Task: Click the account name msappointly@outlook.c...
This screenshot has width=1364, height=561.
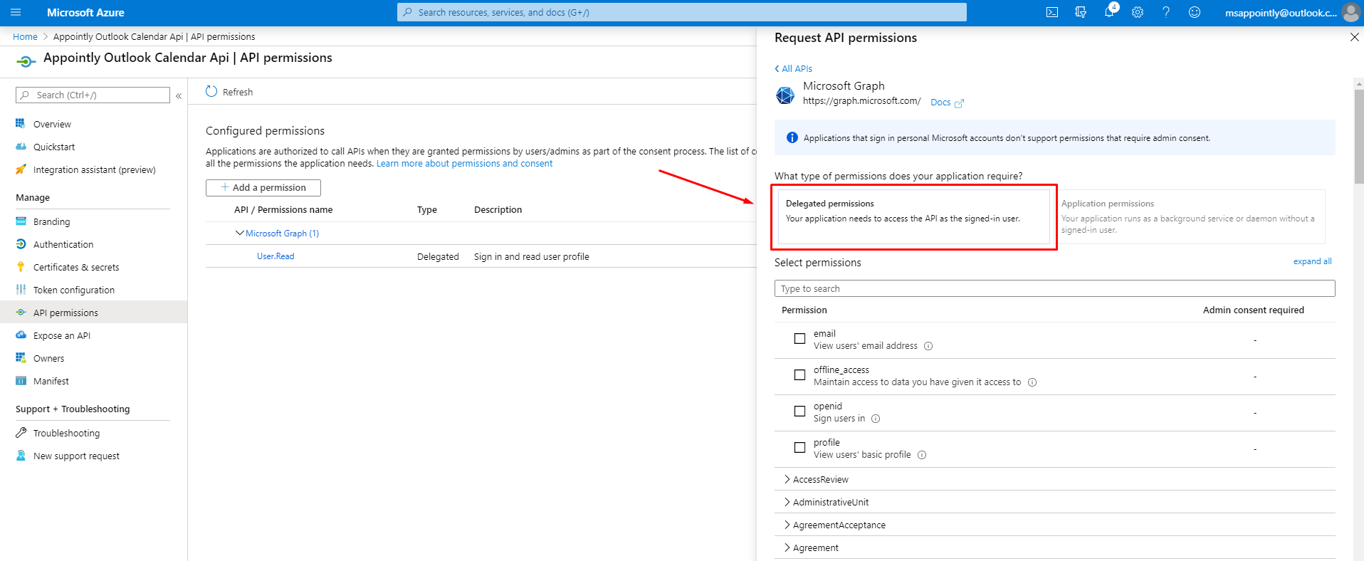Action: 1281,13
